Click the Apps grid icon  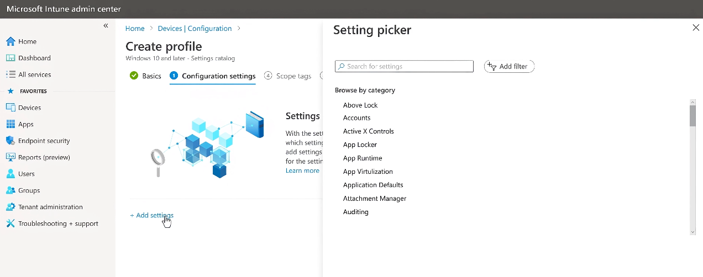coord(10,124)
